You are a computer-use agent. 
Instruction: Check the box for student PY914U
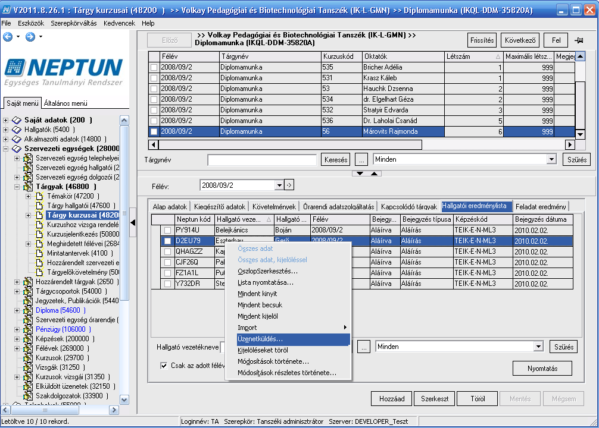pyautogui.click(x=168, y=231)
